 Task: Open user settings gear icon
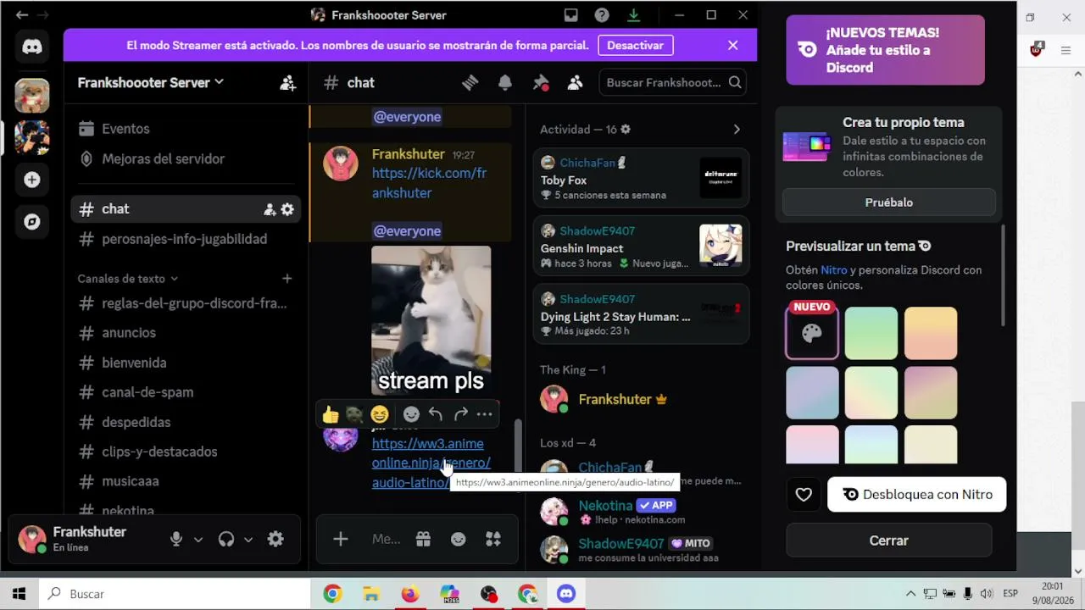275,539
